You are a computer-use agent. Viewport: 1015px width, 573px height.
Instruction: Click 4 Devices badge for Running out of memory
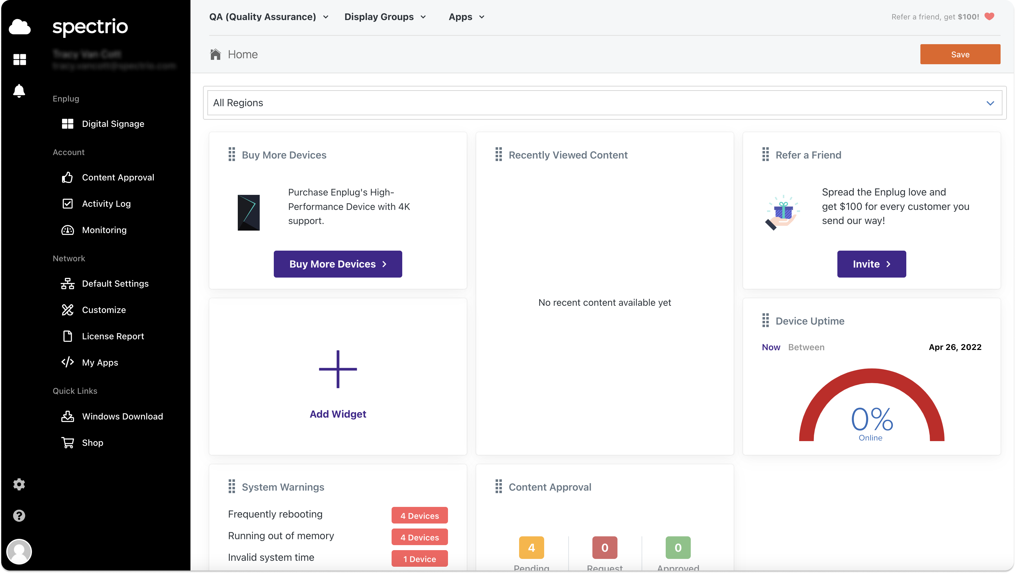click(419, 537)
